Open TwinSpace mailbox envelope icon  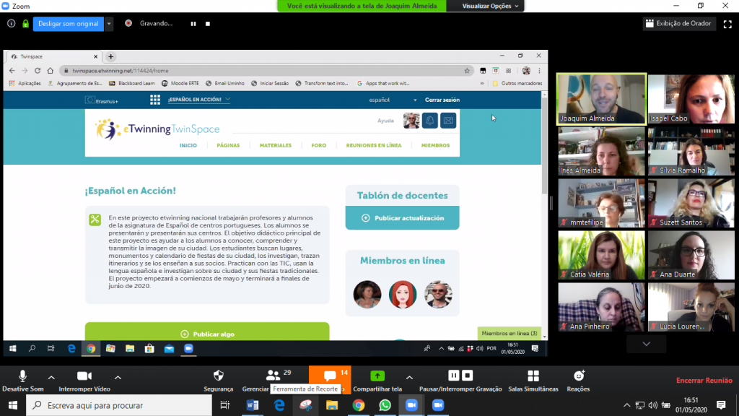pos(448,121)
